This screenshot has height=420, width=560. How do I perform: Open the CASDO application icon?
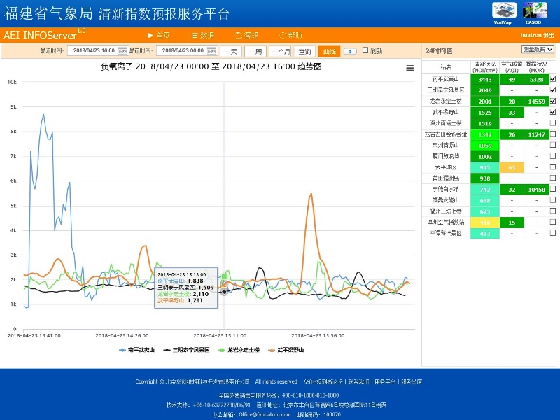point(535,11)
